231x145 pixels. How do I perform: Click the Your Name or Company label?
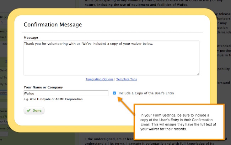pyautogui.click(x=43, y=87)
